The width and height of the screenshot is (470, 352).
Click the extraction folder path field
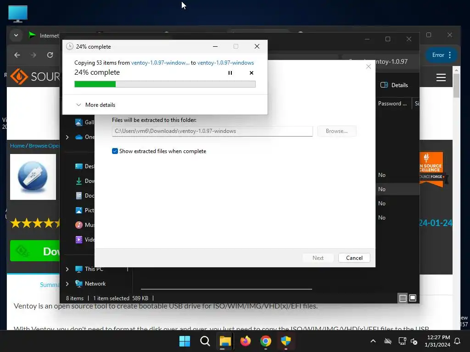click(212, 131)
